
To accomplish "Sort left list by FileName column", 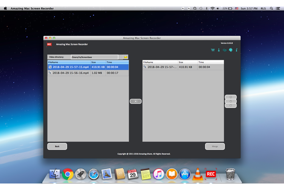I will pyautogui.click(x=68, y=62).
